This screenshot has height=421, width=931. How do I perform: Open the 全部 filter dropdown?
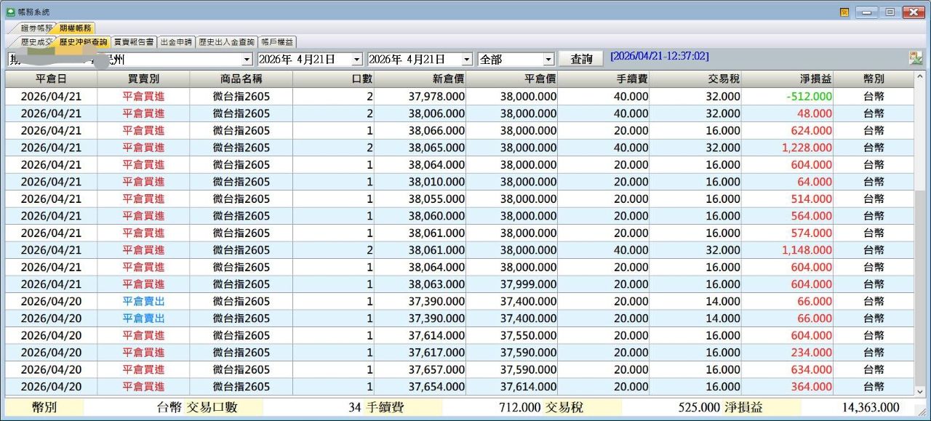point(548,60)
